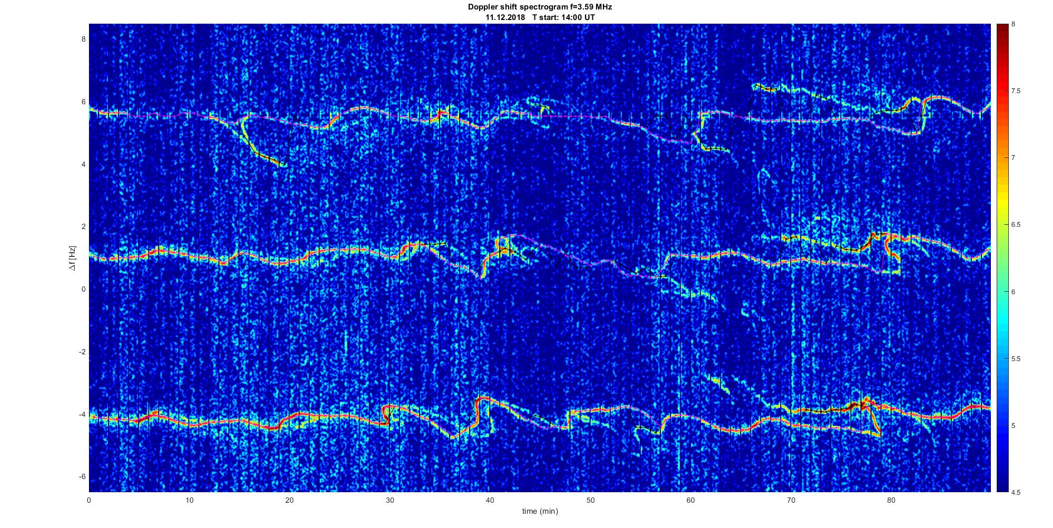Click the green middle of the colorbar

point(1002,258)
